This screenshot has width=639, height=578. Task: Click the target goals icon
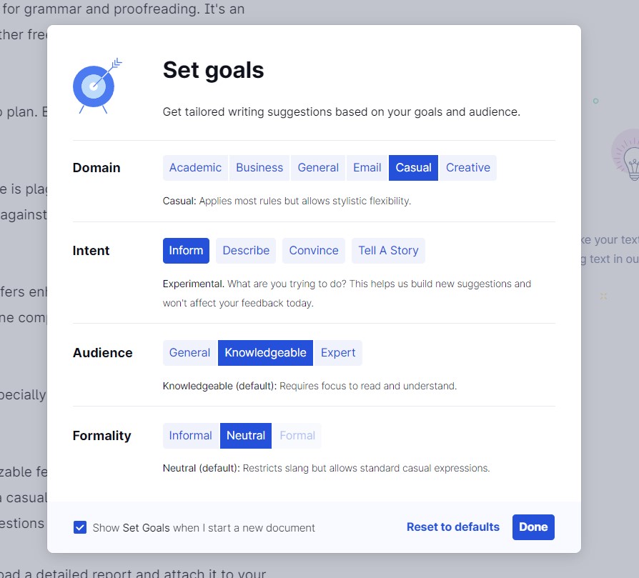click(96, 85)
